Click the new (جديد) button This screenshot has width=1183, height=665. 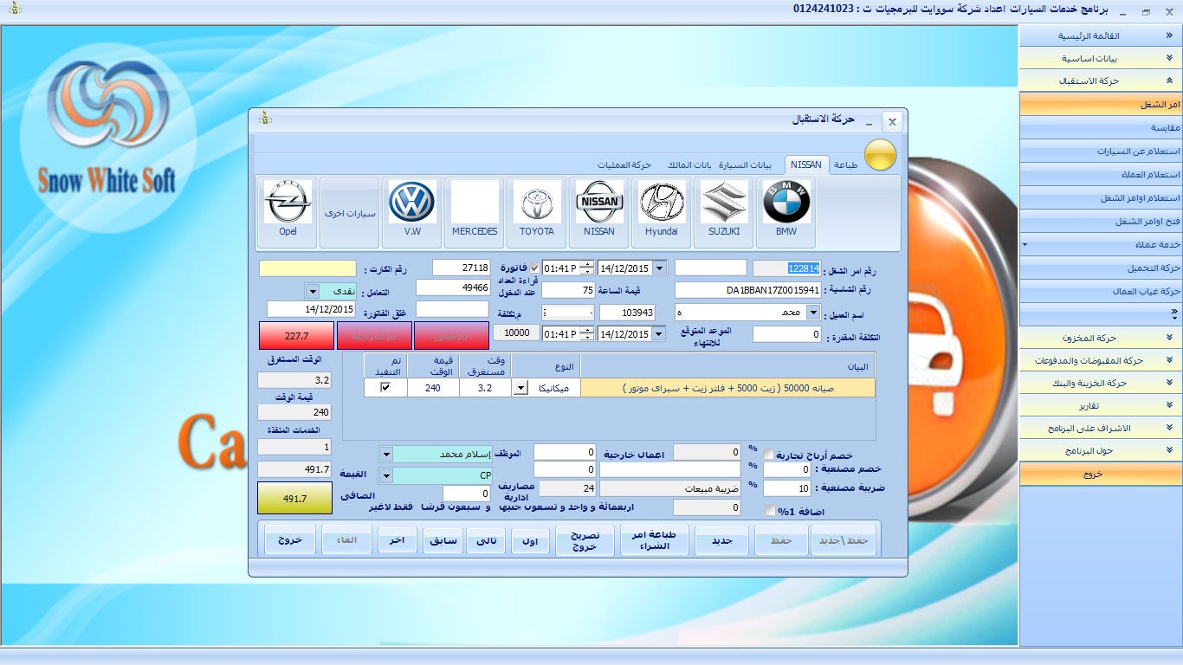pos(721,540)
